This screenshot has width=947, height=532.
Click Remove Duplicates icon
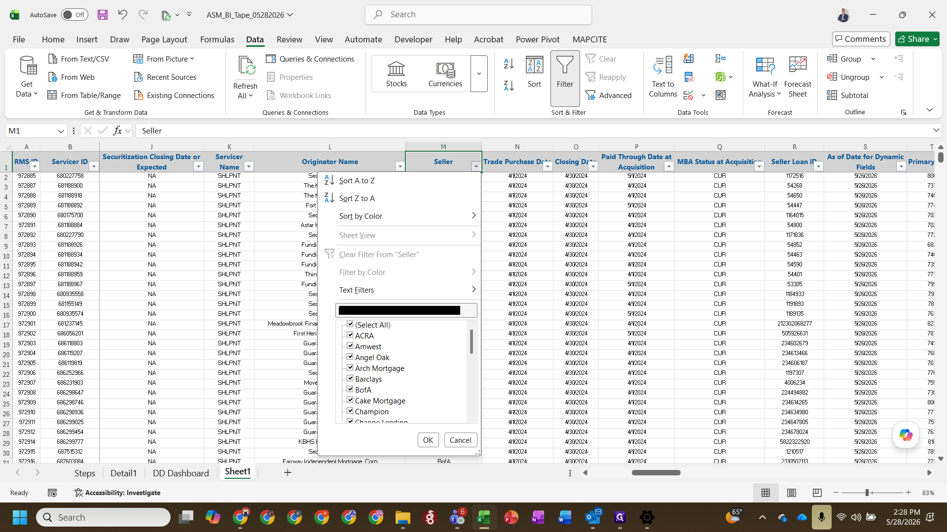pos(689,77)
